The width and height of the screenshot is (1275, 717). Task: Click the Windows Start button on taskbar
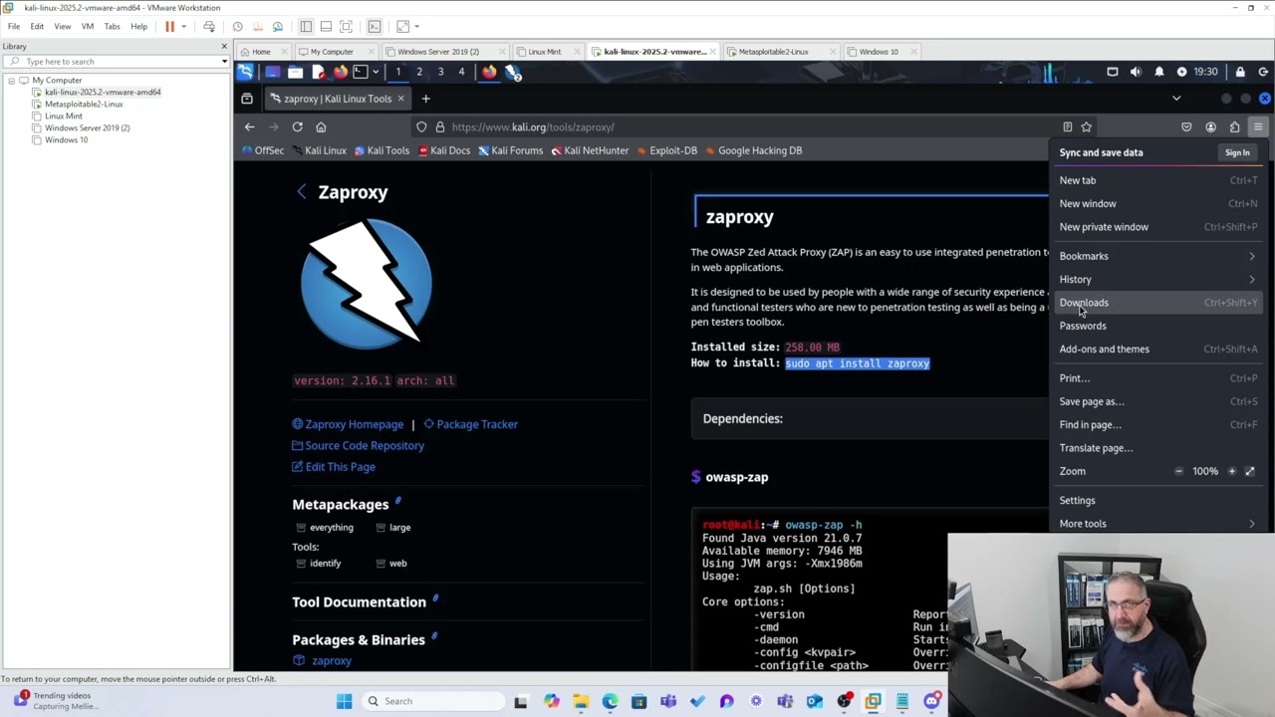coord(344,701)
